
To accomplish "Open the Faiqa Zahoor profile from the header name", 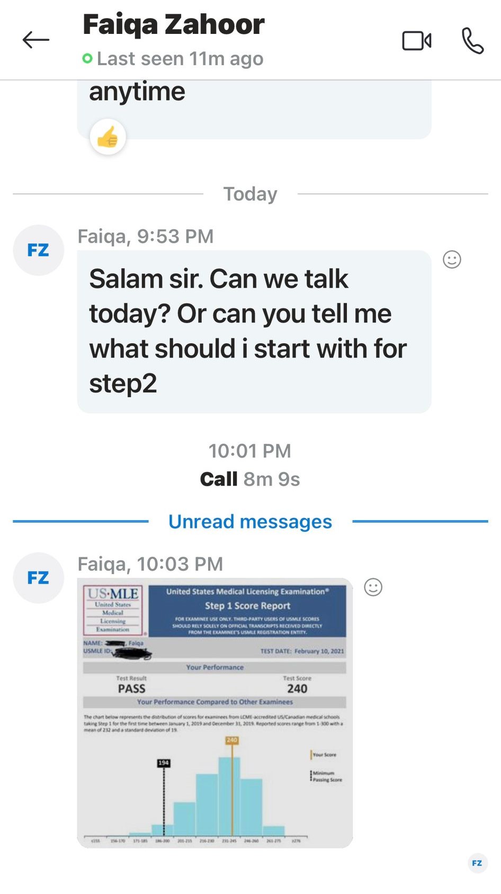I will (173, 24).
